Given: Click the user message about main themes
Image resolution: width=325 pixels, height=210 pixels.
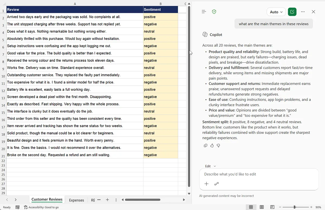Looking at the screenshot, I should [274, 24].
